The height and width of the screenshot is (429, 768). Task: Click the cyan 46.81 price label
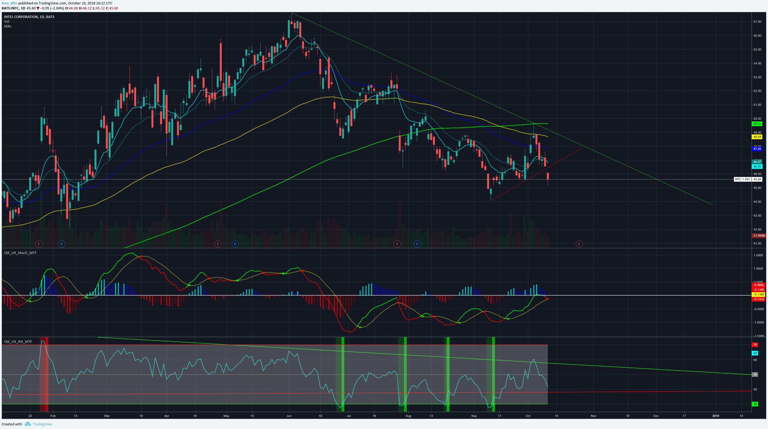(757, 166)
